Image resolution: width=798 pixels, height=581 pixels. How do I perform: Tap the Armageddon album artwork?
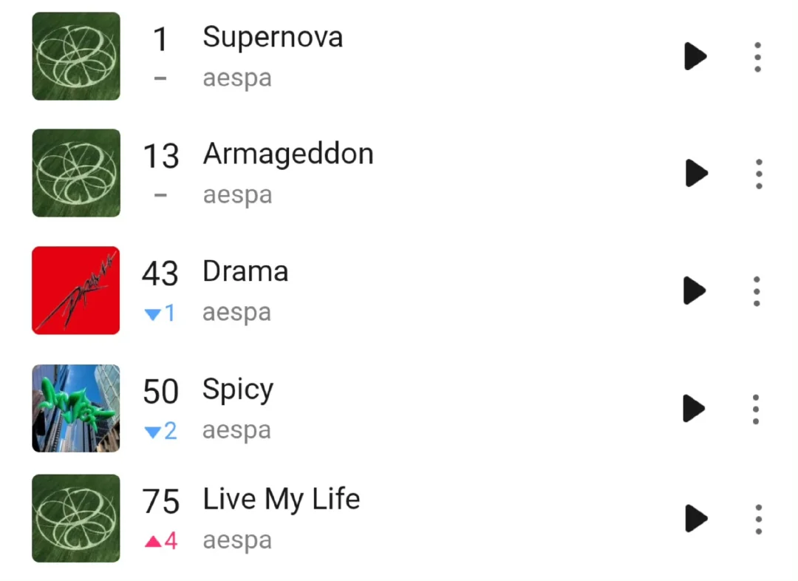pyautogui.click(x=76, y=173)
